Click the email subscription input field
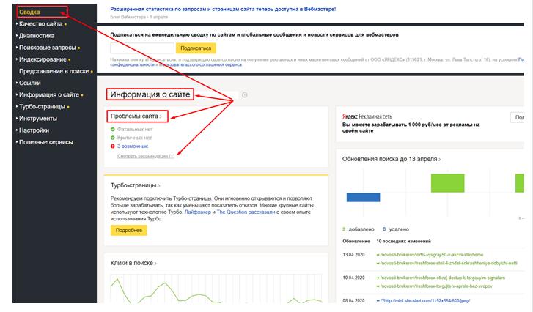This screenshot has width=533, height=312. point(142,48)
